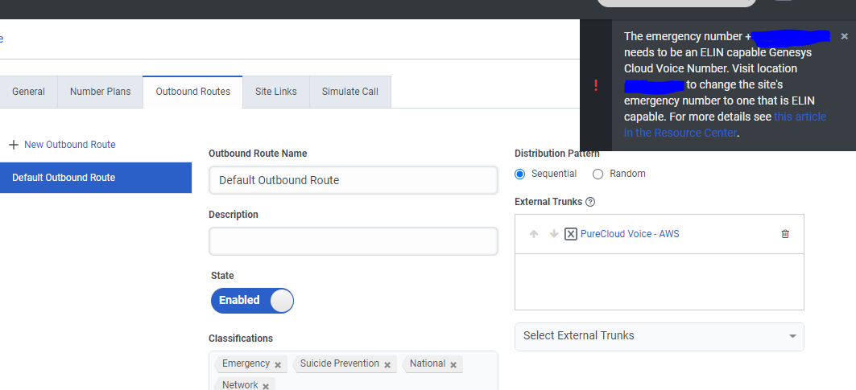This screenshot has width=856, height=390.
Task: Delete the PureCloud Voice - AWS trunk
Action: [x=785, y=234]
